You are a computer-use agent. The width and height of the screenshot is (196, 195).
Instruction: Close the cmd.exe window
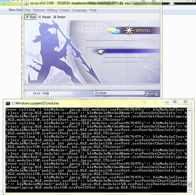click(x=185, y=102)
